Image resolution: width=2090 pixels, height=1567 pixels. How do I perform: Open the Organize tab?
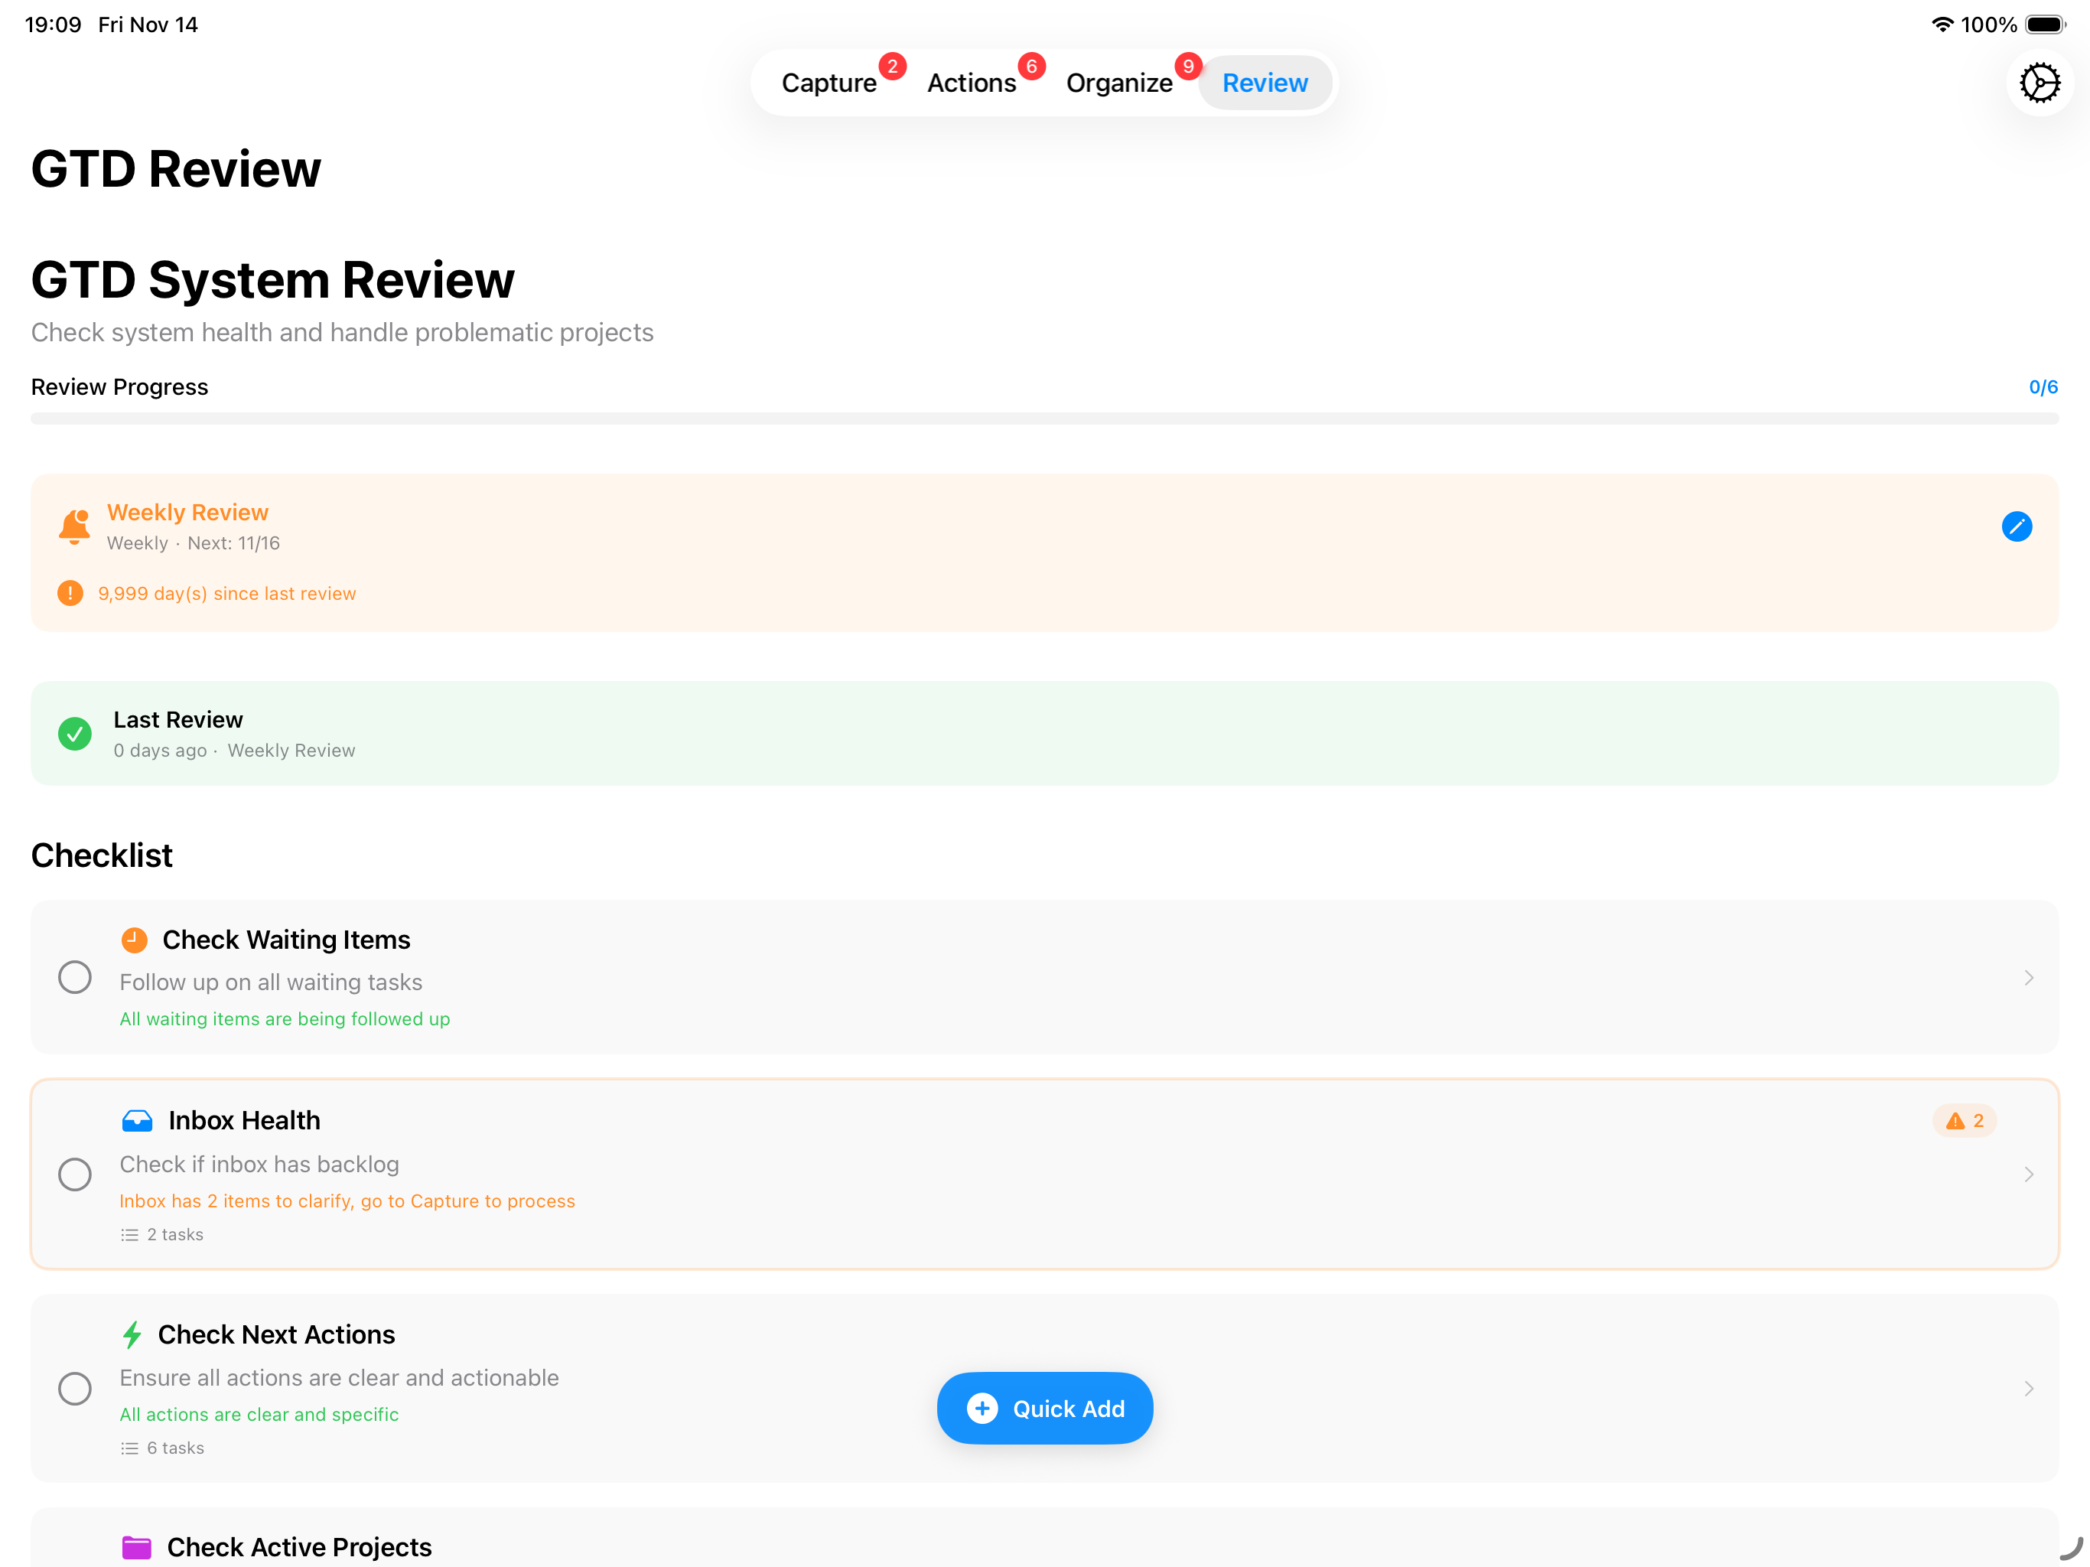coord(1120,82)
